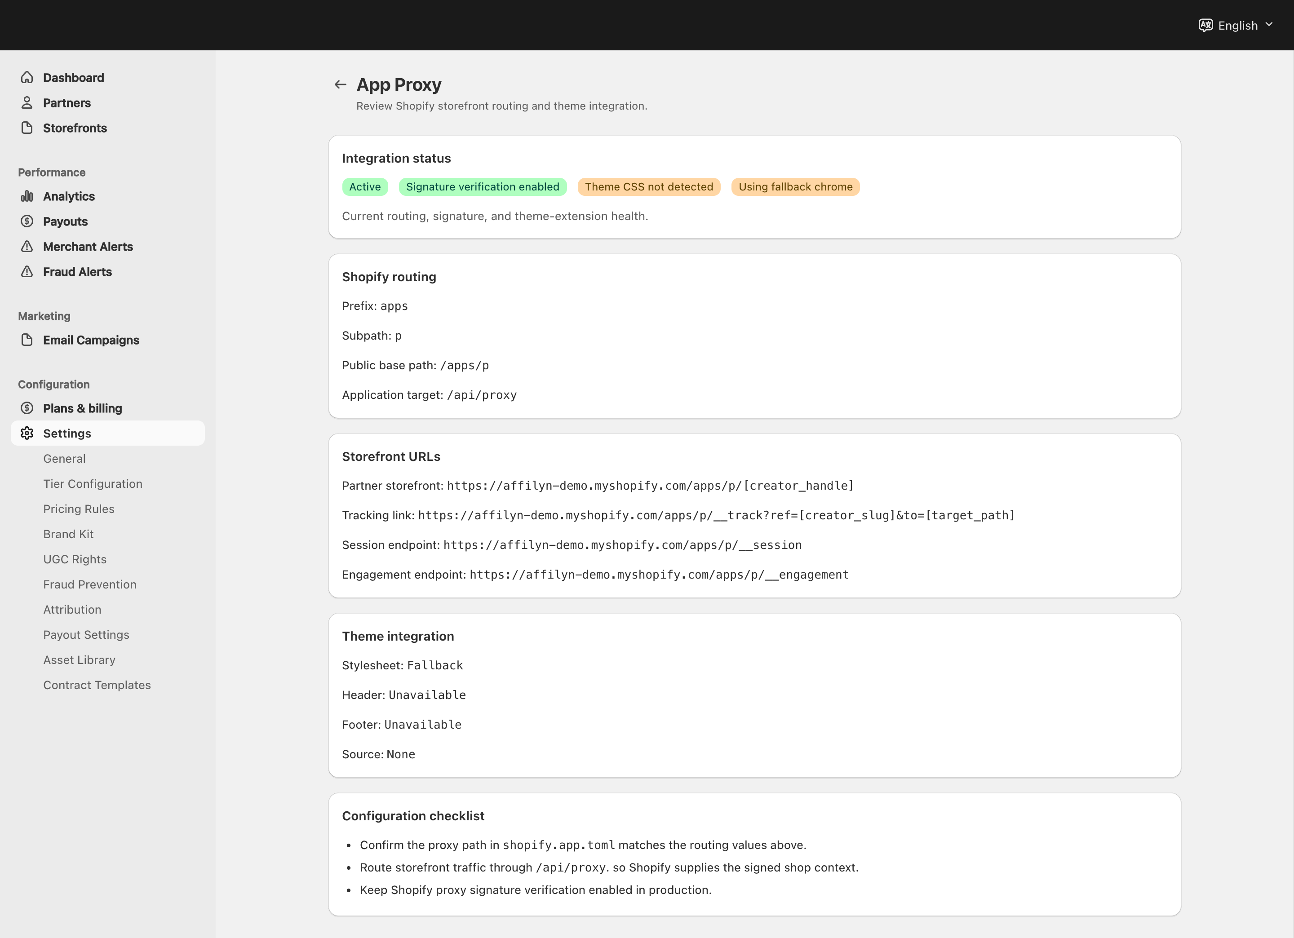Click the App Proxy page title

(x=399, y=84)
